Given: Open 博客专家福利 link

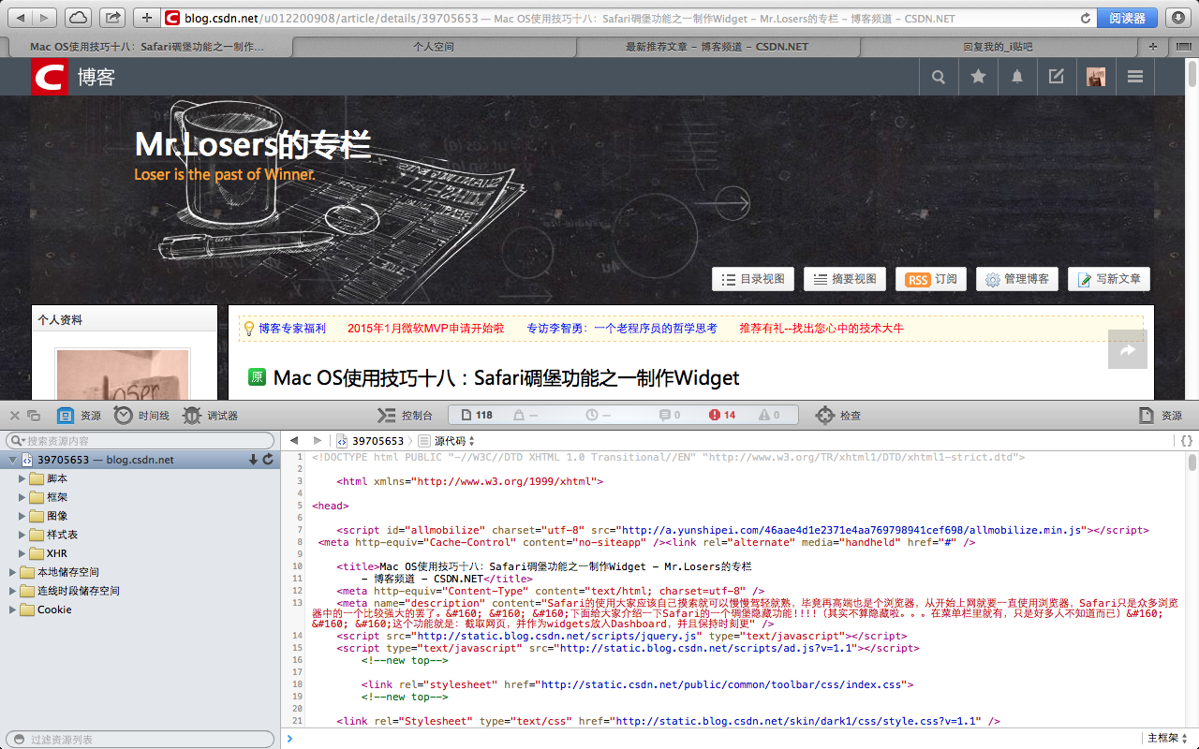Looking at the screenshot, I should click(x=292, y=329).
